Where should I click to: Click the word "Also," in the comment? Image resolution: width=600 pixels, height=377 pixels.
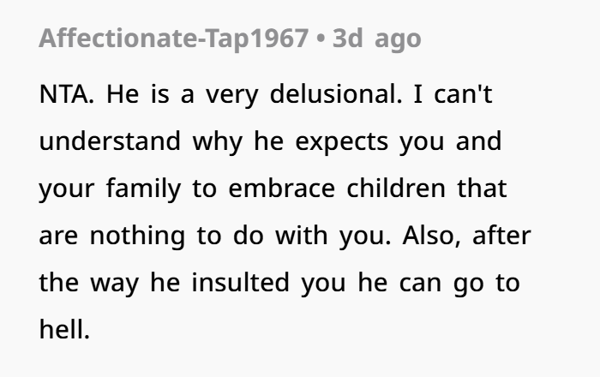(x=432, y=236)
